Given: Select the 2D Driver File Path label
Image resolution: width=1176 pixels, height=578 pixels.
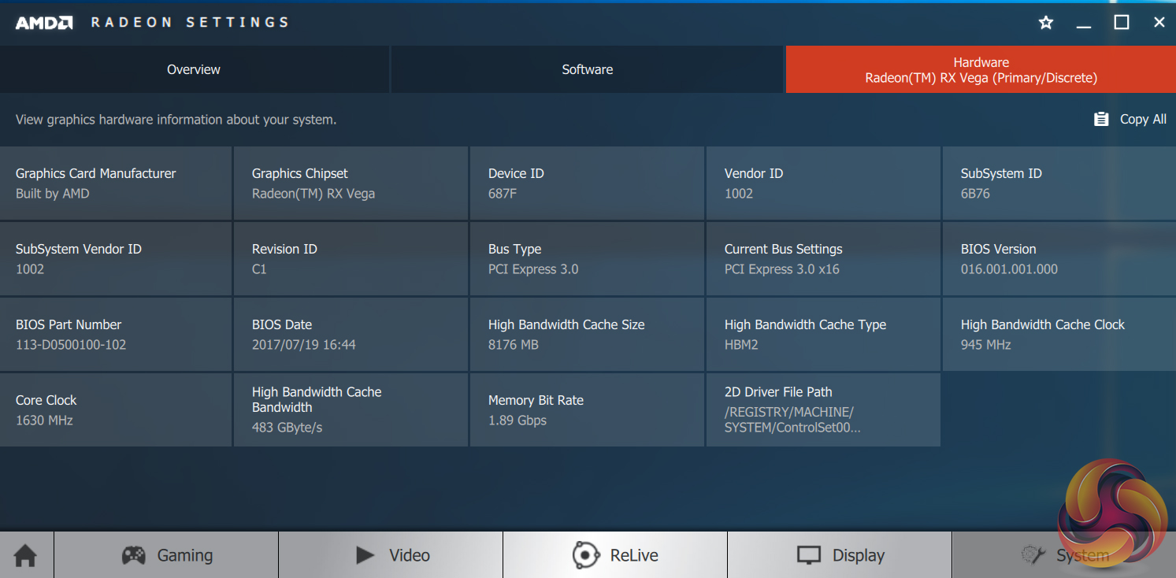Looking at the screenshot, I should click(x=778, y=392).
